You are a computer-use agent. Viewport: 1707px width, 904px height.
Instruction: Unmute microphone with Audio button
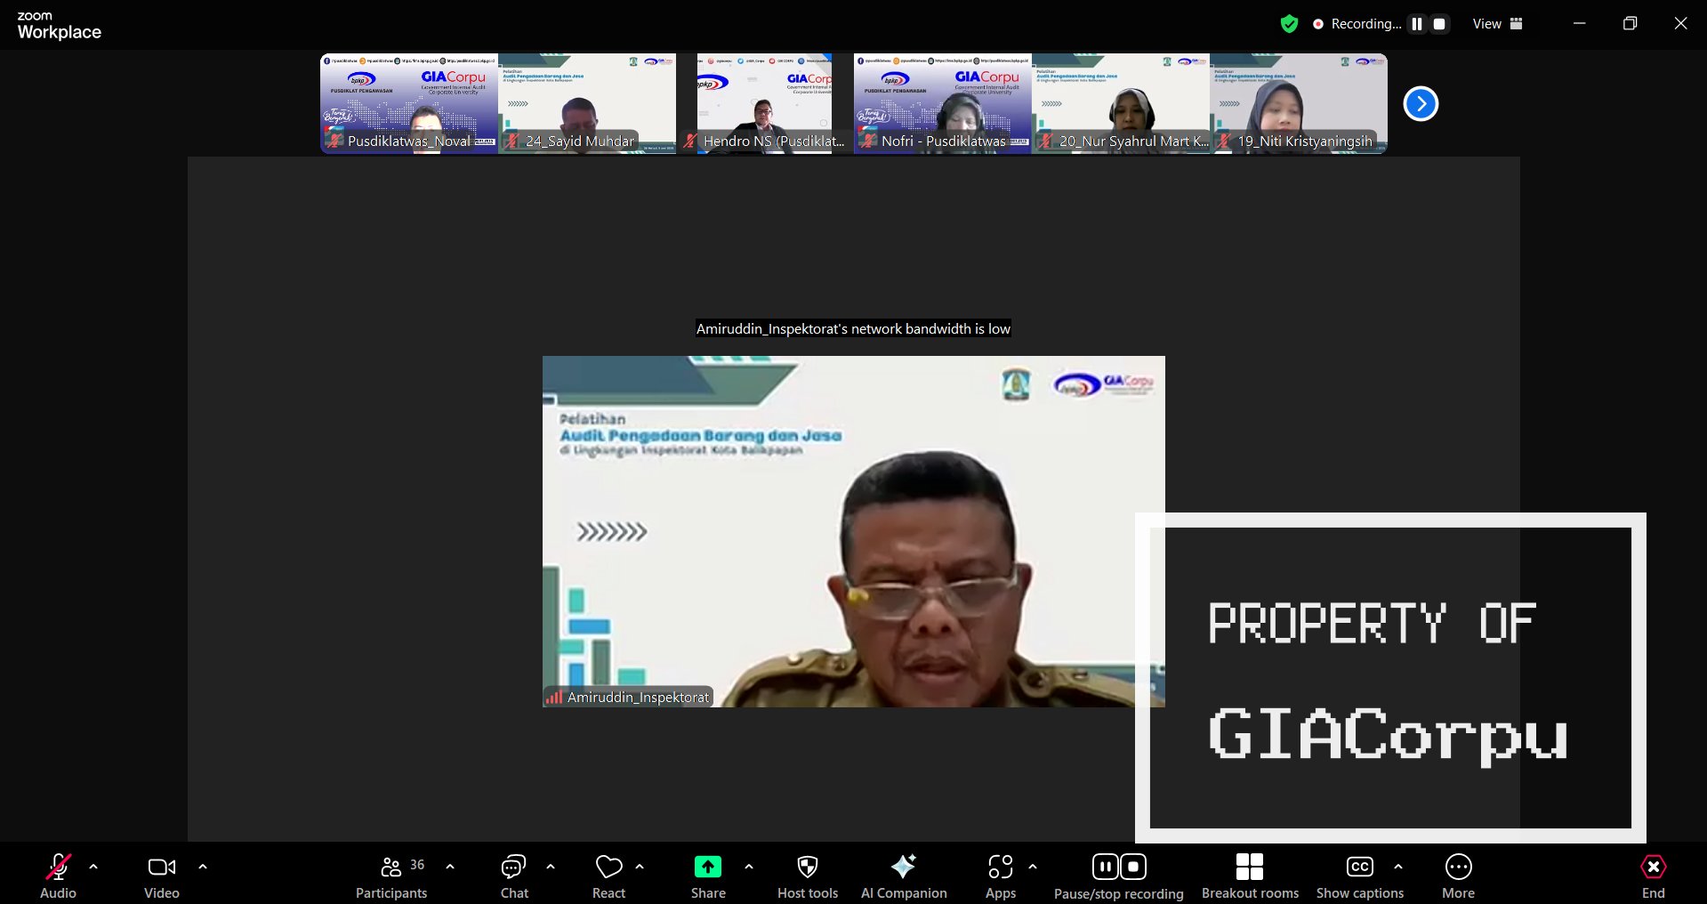point(59,876)
